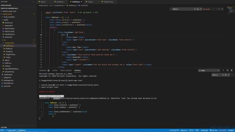
Task: Open the '1: node' terminal selector dropdown
Action: (209, 70)
